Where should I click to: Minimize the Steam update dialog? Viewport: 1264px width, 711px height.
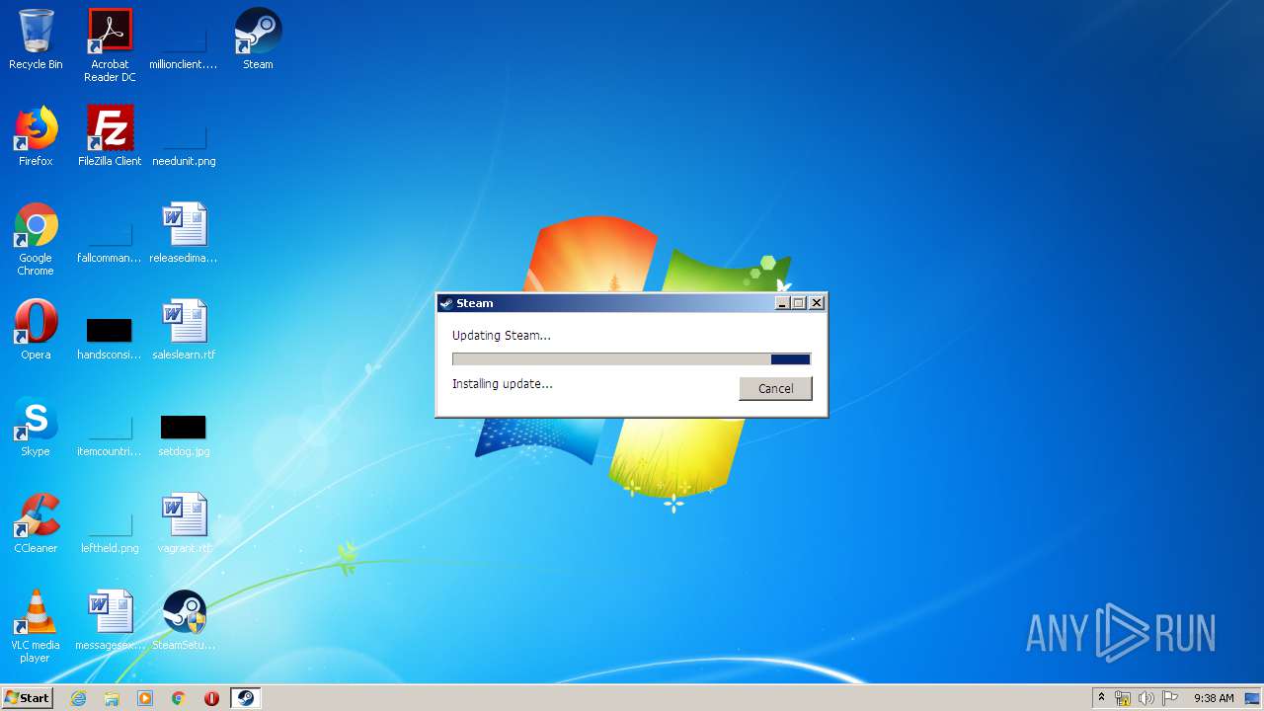(x=783, y=303)
